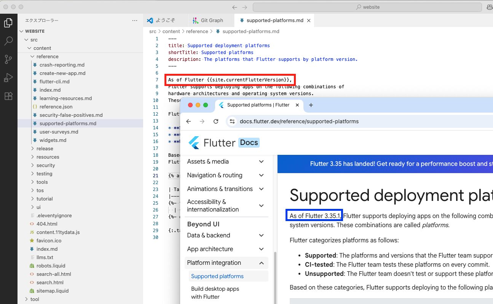Go back using VS Code navigation arrow

pyautogui.click(x=235, y=7)
